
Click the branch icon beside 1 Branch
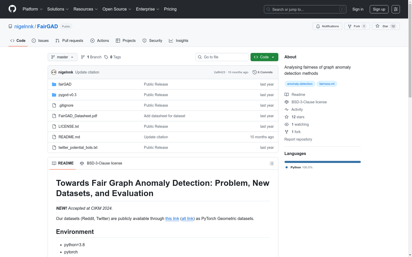click(83, 57)
